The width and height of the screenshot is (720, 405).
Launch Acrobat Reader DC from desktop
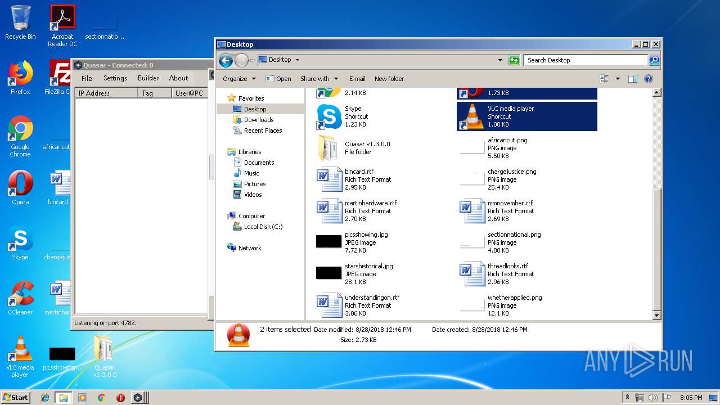pyautogui.click(x=62, y=26)
